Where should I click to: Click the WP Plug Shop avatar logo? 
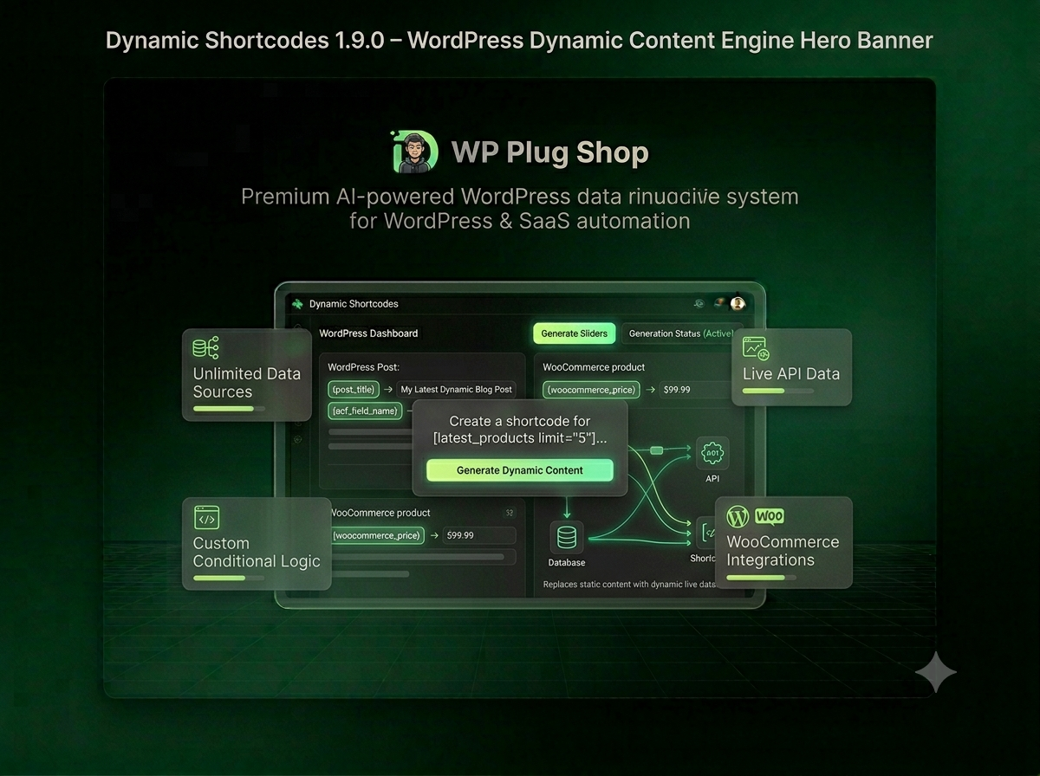(416, 152)
